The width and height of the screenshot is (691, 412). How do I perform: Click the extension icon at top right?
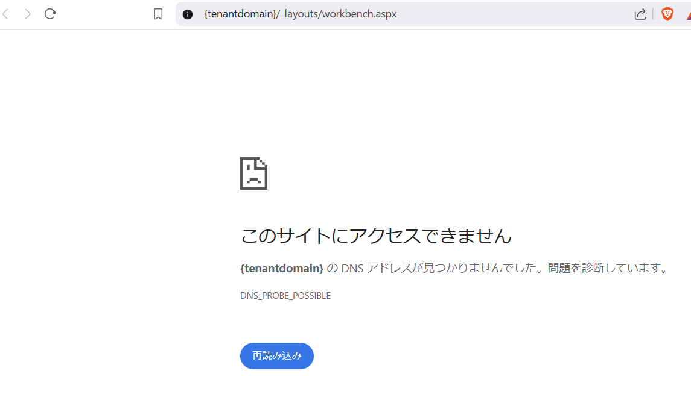tap(688, 14)
